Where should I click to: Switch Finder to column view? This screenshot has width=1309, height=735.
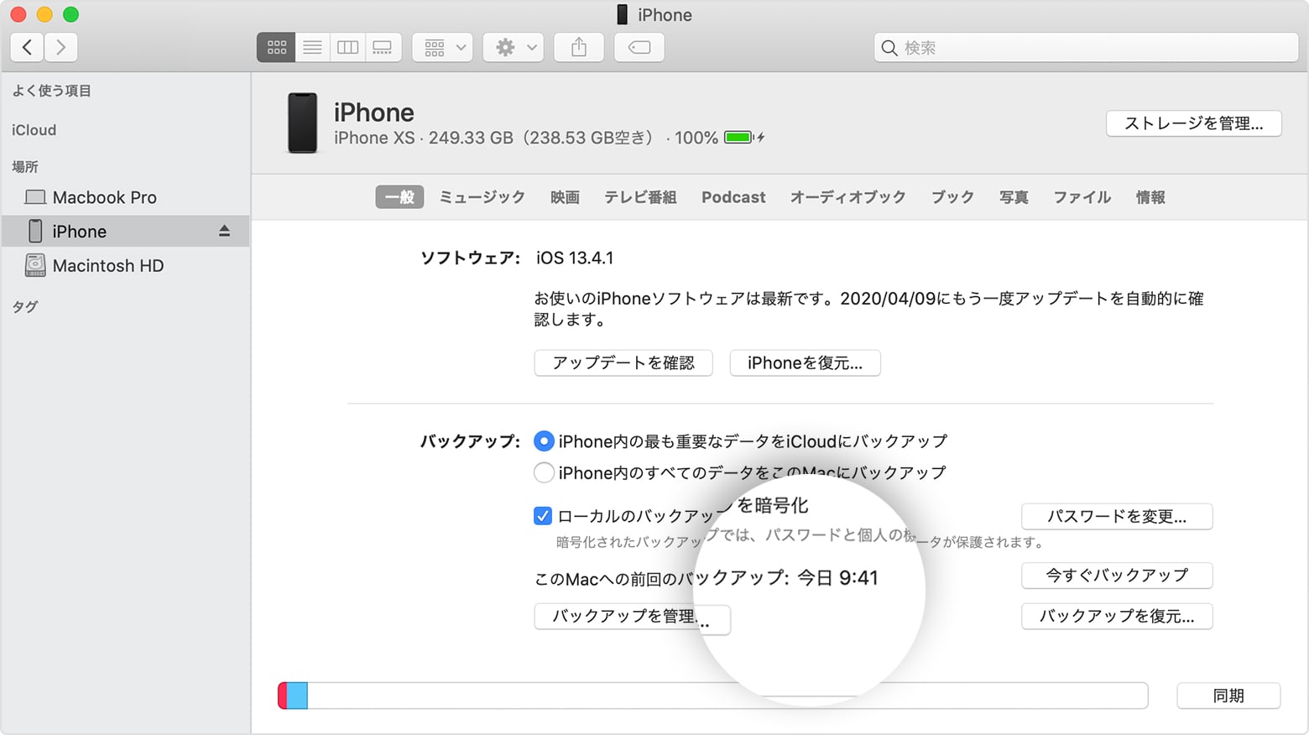347,48
